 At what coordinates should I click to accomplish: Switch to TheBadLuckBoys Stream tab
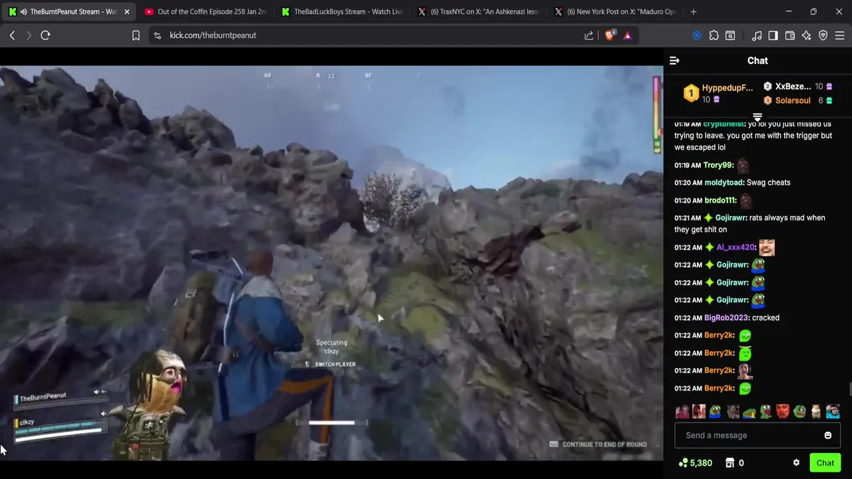coord(341,12)
